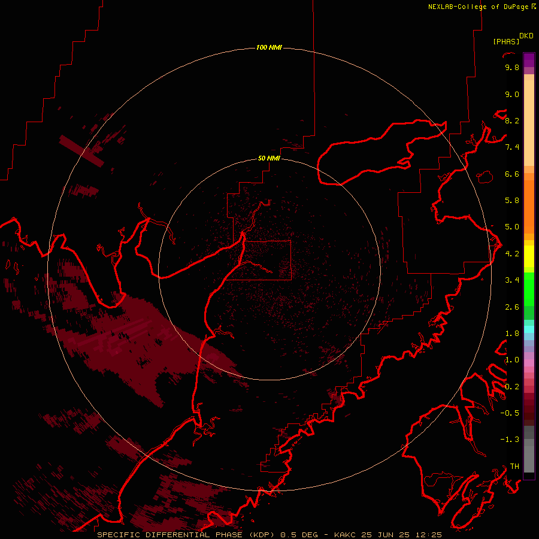Select the 3.4 scale value
The height and width of the screenshot is (539, 539).
coord(512,280)
